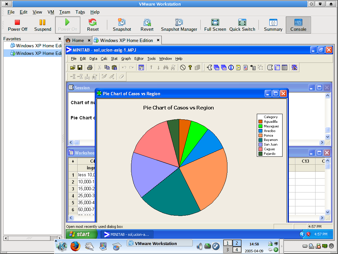Switch to virtual desktop 1
The height and width of the screenshot is (254, 338).
(x=227, y=243)
